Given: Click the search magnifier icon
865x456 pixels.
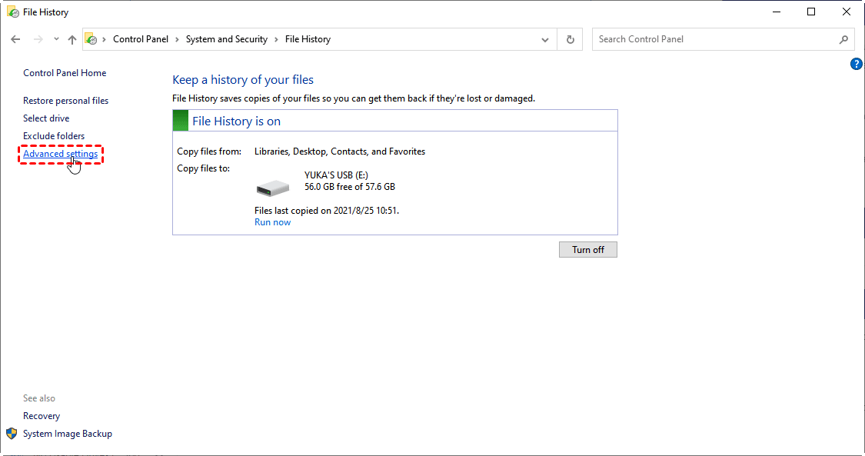Looking at the screenshot, I should pos(843,39).
